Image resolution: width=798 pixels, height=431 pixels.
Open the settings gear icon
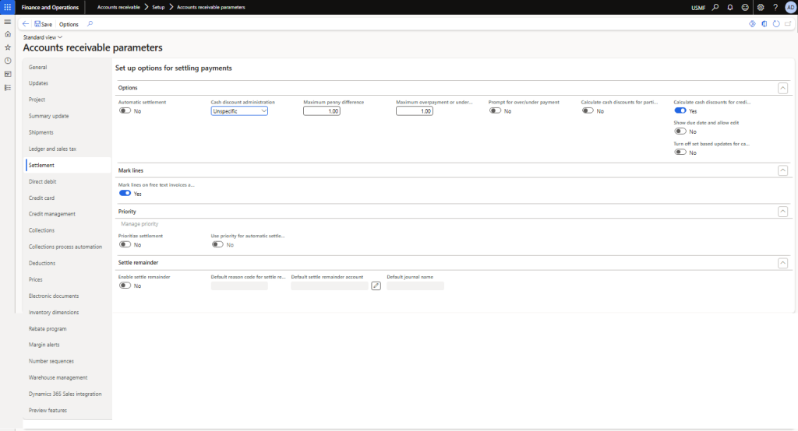coord(761,7)
